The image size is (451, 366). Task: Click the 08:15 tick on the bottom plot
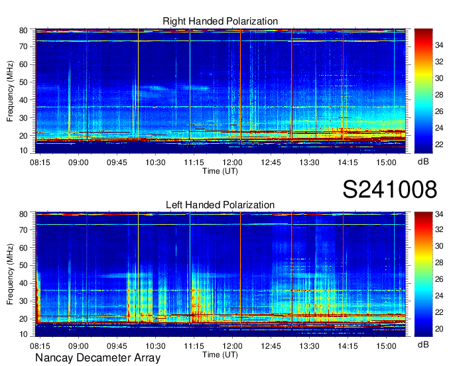coord(40,346)
